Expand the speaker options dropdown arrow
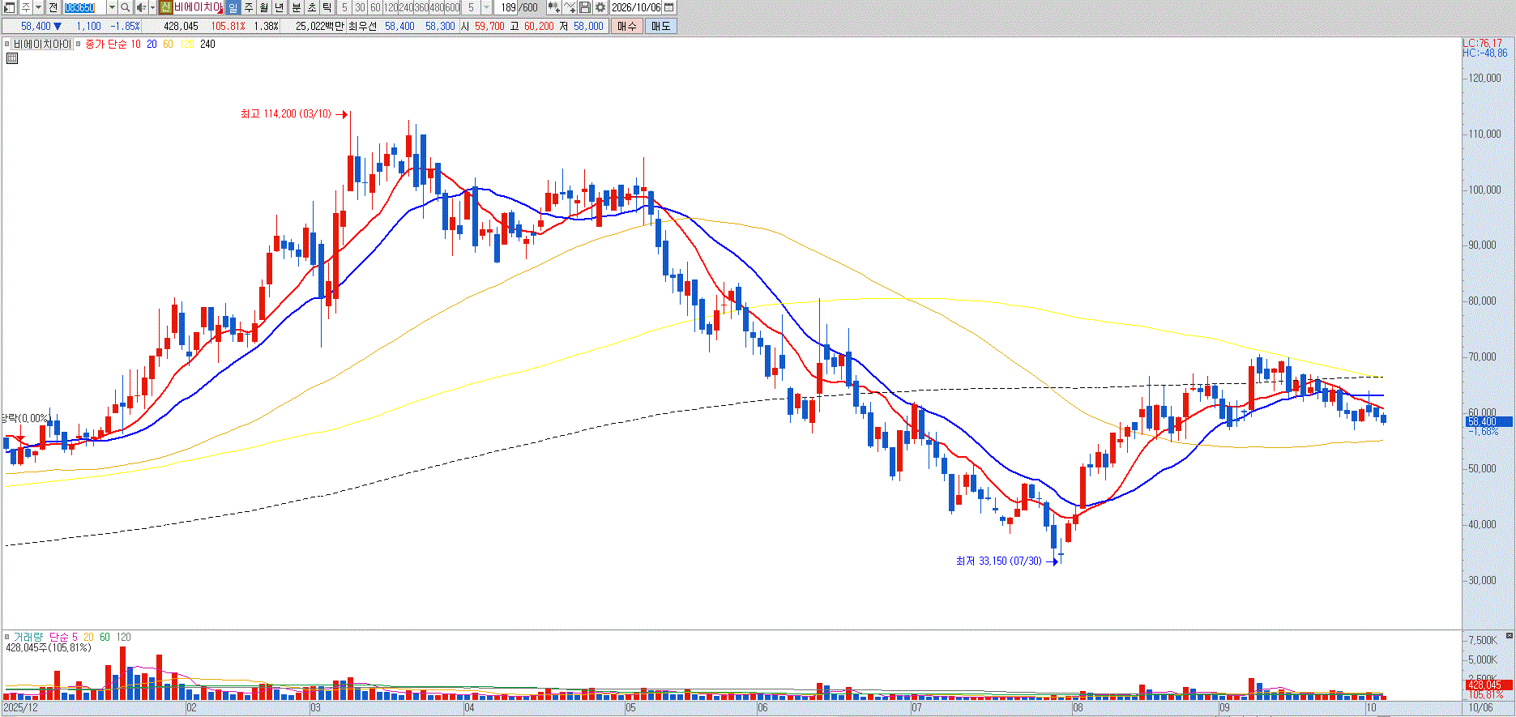The width and height of the screenshot is (1516, 717). tap(152, 7)
